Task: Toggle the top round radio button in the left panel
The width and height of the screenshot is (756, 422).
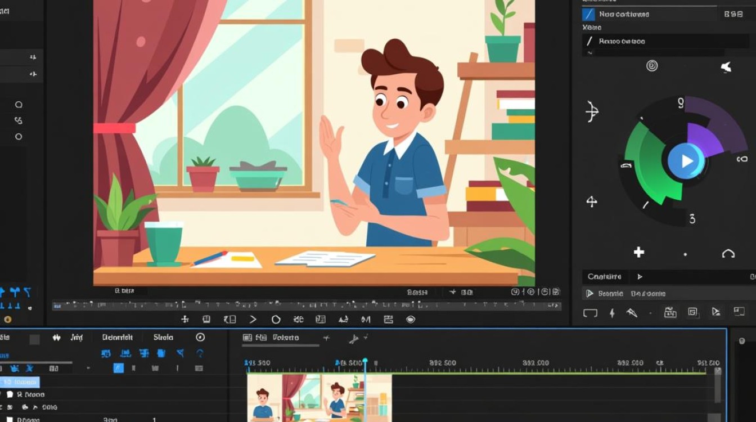Action: coord(19,105)
